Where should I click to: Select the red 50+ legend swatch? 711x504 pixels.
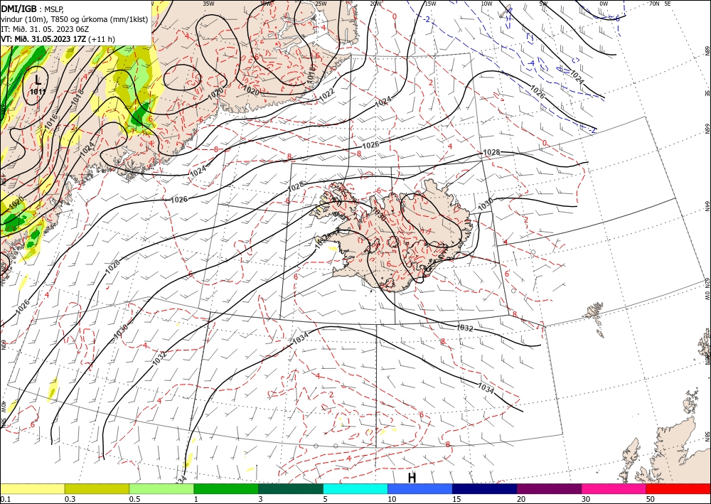[x=678, y=488]
